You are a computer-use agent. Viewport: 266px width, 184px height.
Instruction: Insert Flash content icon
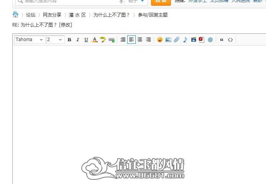coord(202,40)
